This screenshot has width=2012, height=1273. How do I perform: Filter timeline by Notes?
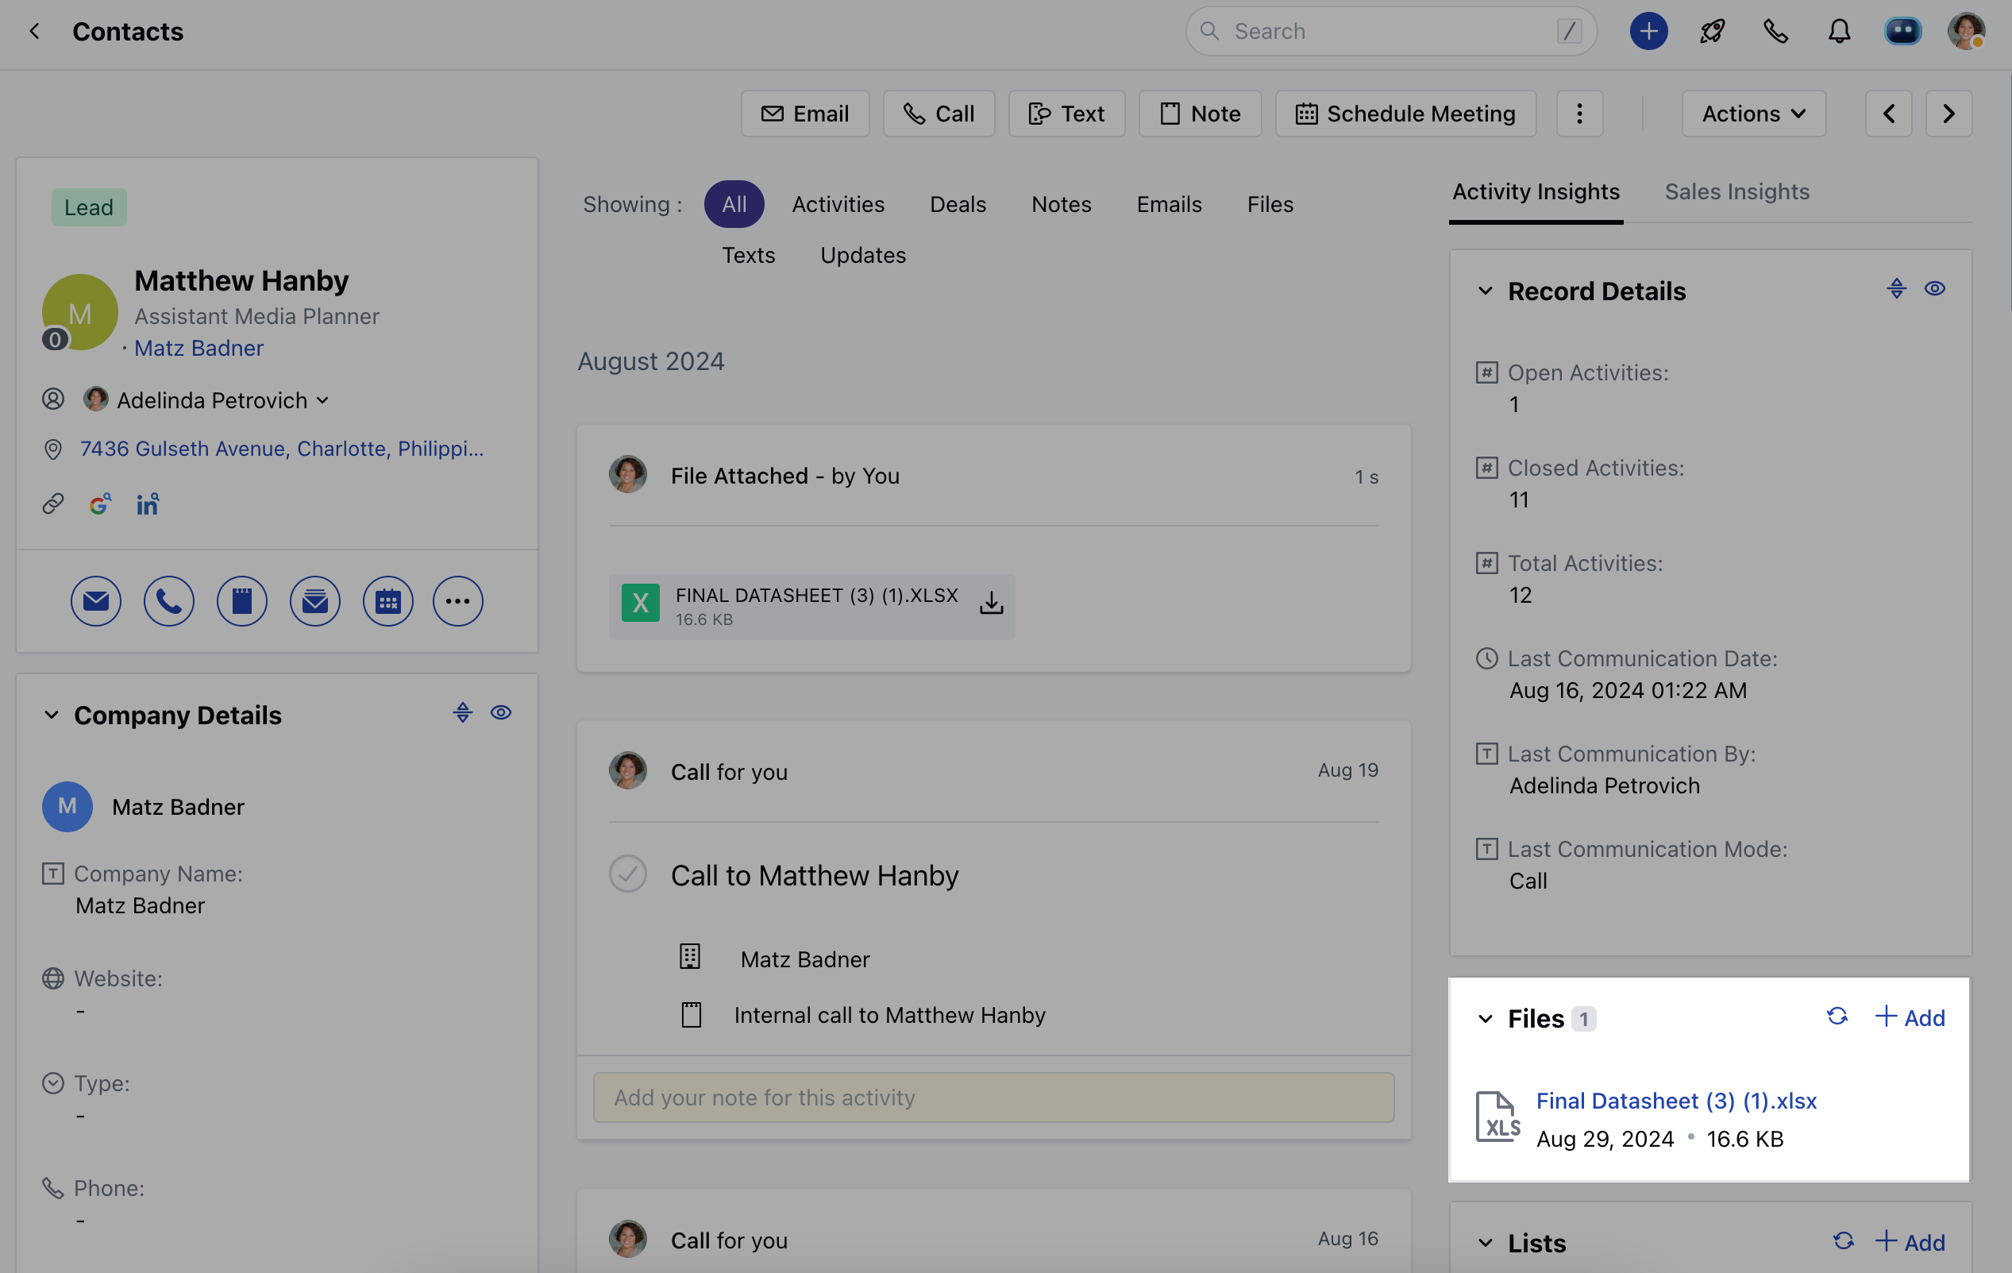[1061, 204]
